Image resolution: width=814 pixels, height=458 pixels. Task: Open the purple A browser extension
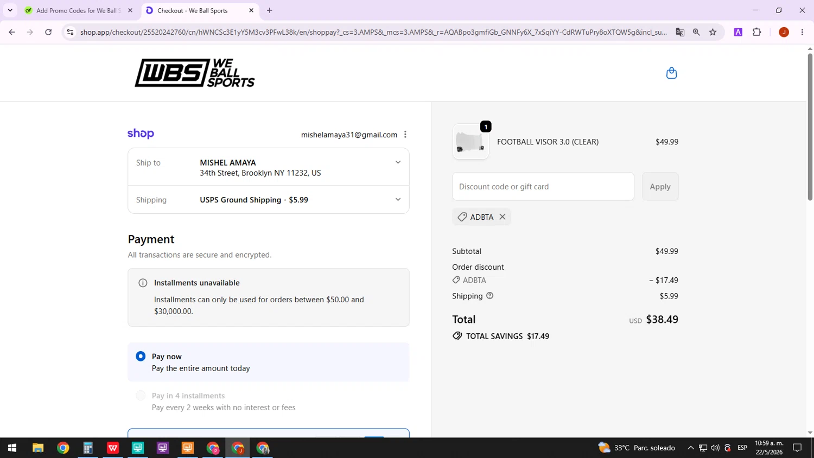point(738,32)
